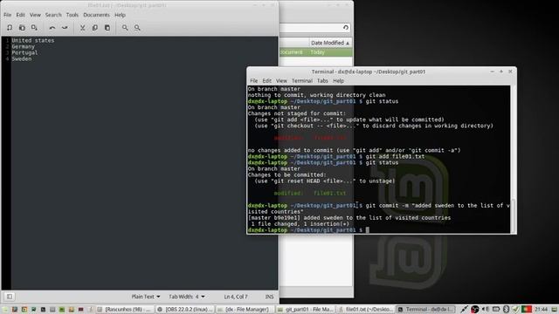The height and width of the screenshot is (314, 559).
Task: Copy selection via the toolbar copy icon
Action: [x=95, y=27]
